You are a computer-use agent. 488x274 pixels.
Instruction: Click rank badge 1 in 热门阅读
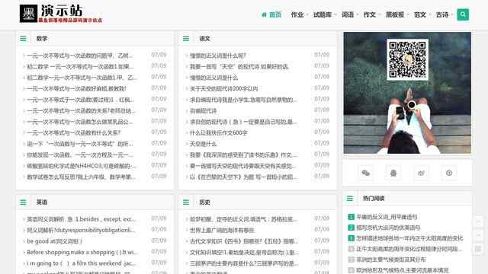(x=351, y=217)
